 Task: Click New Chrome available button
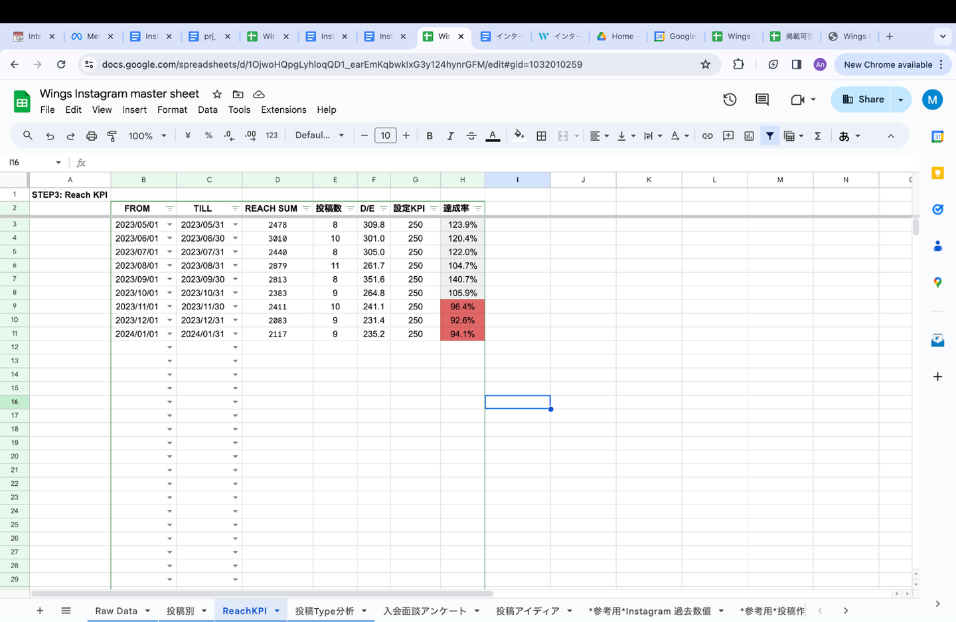[888, 64]
